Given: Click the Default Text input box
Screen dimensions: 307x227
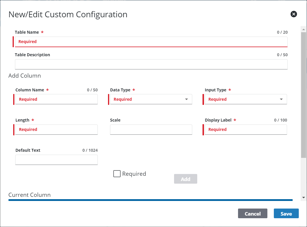Looking at the screenshot, I should [x=56, y=160].
